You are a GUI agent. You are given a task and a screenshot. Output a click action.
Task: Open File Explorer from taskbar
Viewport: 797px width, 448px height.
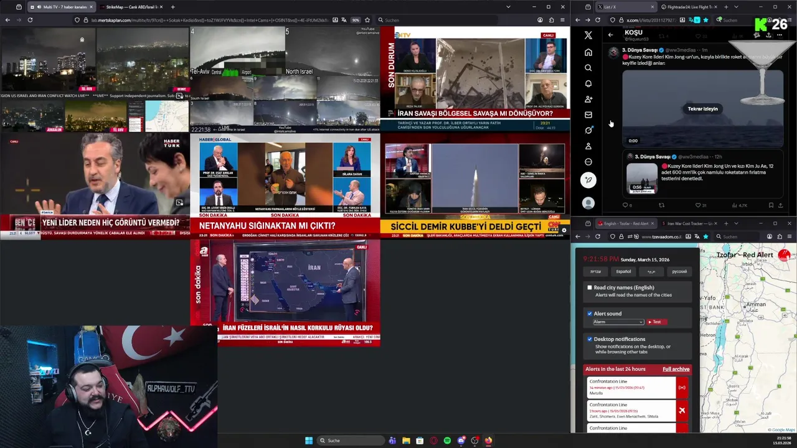pos(406,441)
